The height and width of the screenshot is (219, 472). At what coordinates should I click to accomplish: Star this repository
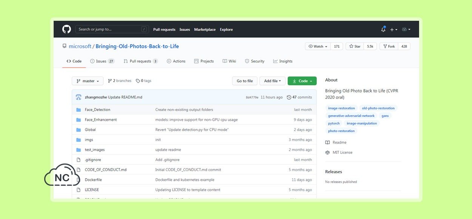(355, 46)
